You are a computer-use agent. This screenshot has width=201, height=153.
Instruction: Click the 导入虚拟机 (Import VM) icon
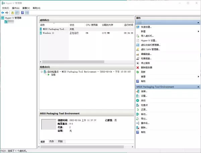[138, 36]
